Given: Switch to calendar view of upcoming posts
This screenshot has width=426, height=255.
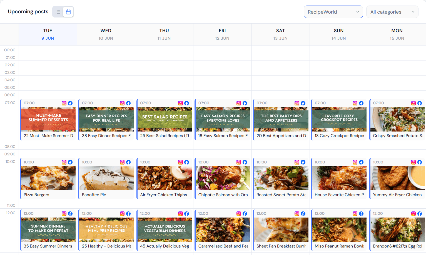Looking at the screenshot, I should [68, 12].
